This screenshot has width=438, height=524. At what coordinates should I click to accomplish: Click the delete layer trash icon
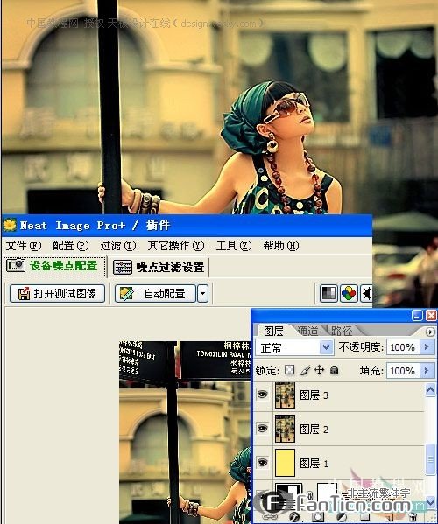(413, 517)
